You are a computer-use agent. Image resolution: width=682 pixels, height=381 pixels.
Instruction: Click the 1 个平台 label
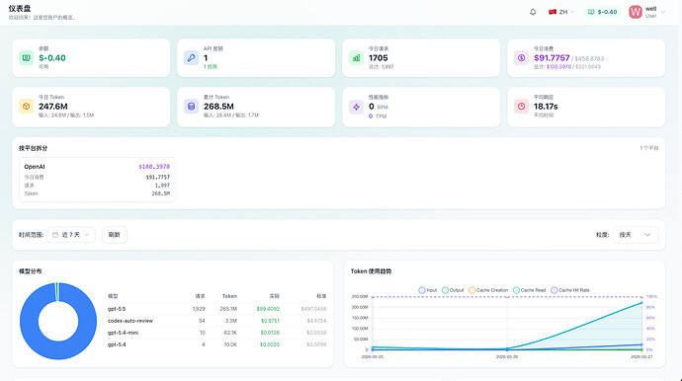(x=649, y=148)
